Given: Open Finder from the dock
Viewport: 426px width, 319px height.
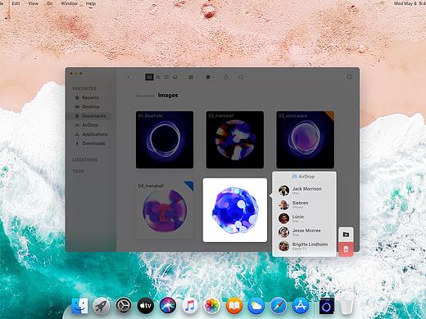Looking at the screenshot, I should [79, 306].
